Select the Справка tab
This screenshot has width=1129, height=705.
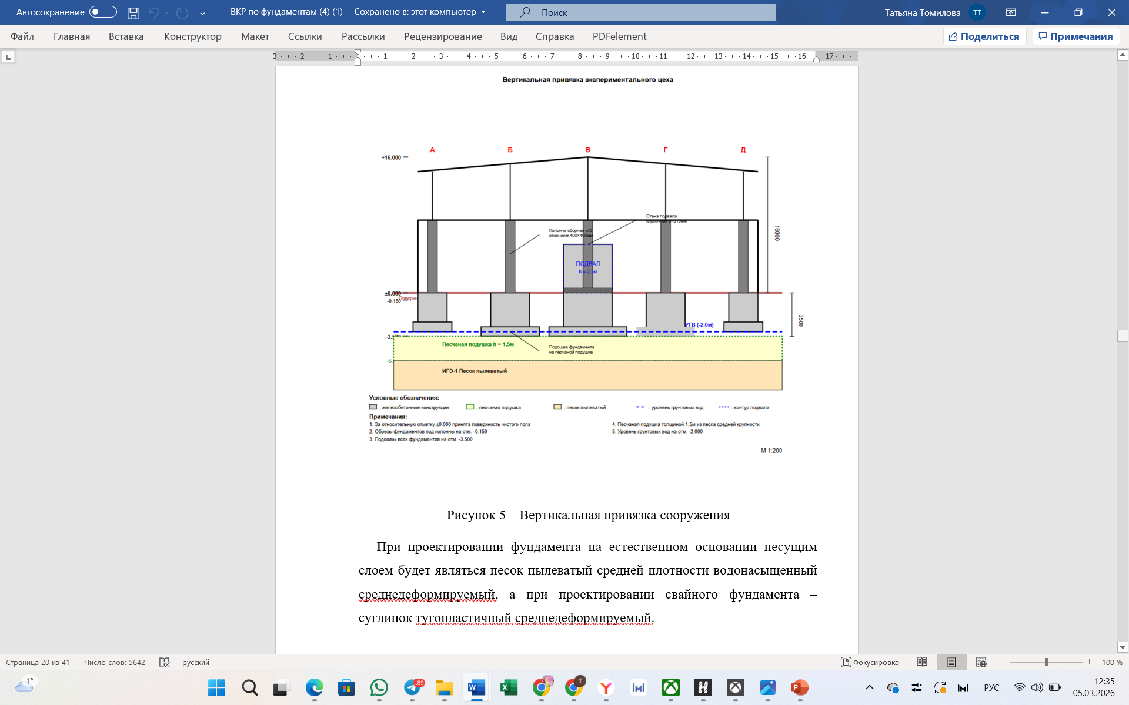click(555, 36)
